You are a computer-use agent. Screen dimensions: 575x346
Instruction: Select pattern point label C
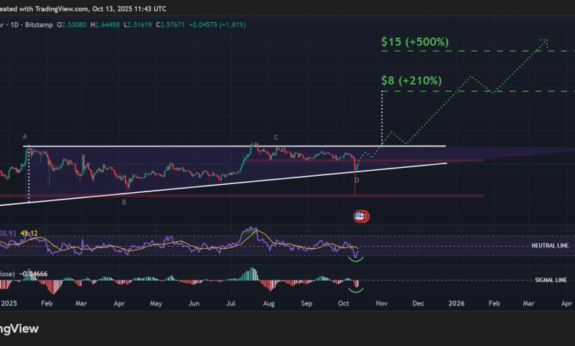[276, 138]
